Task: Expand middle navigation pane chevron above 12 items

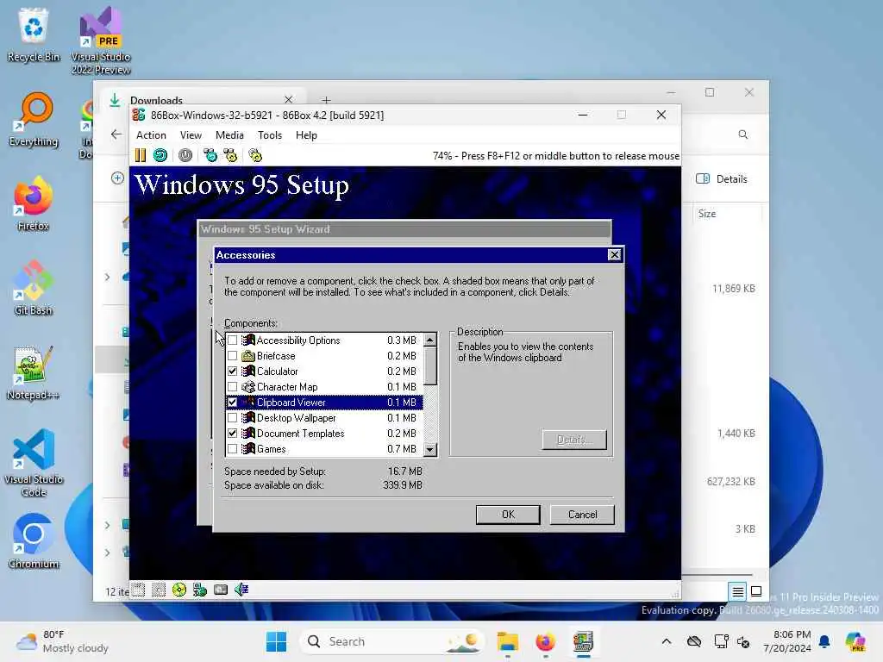Action: [107, 525]
